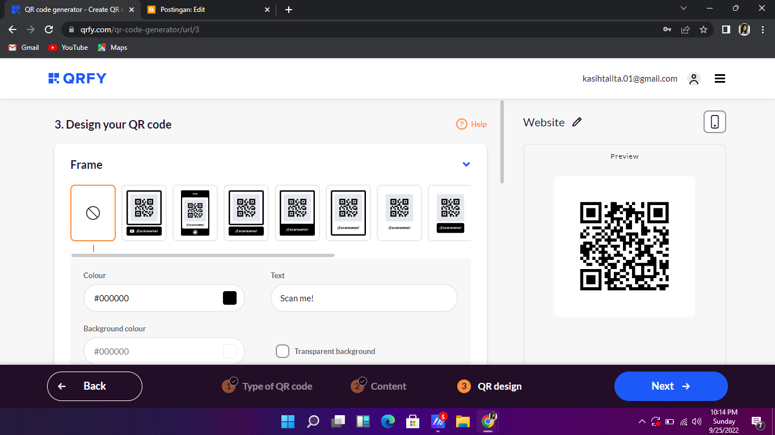
Task: Click the account email kasihtalita.01@gmail.com
Action: (630, 79)
